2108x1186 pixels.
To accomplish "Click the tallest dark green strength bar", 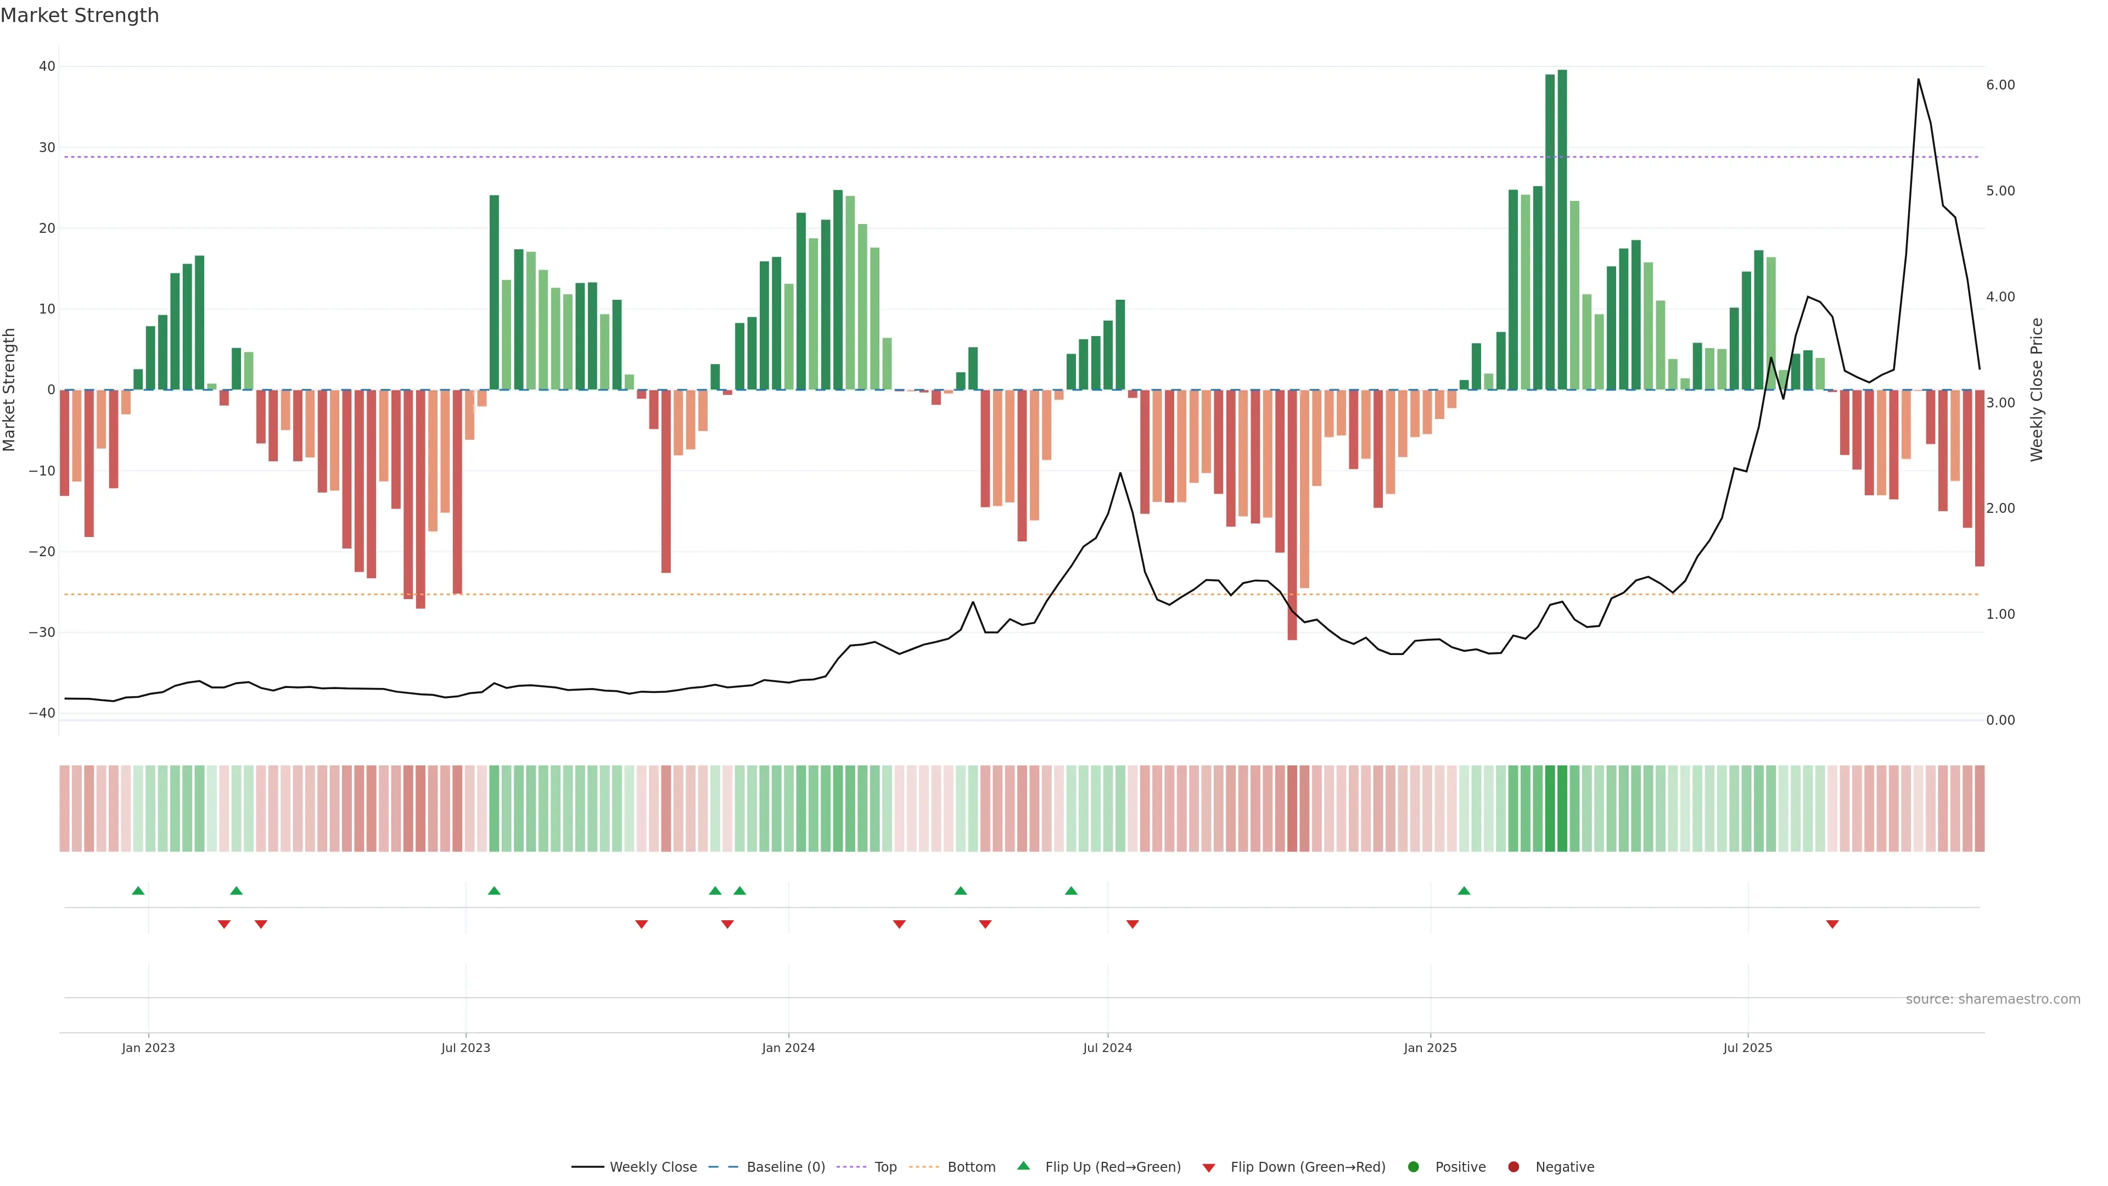I will point(1562,229).
